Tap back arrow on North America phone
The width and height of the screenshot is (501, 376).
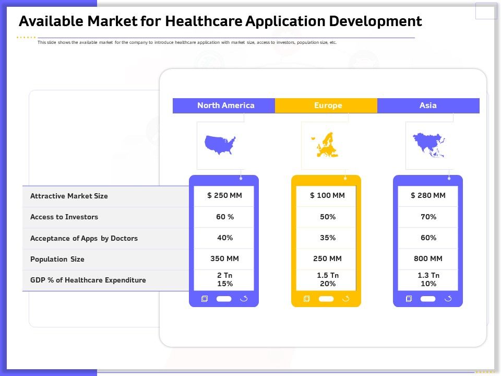244,299
